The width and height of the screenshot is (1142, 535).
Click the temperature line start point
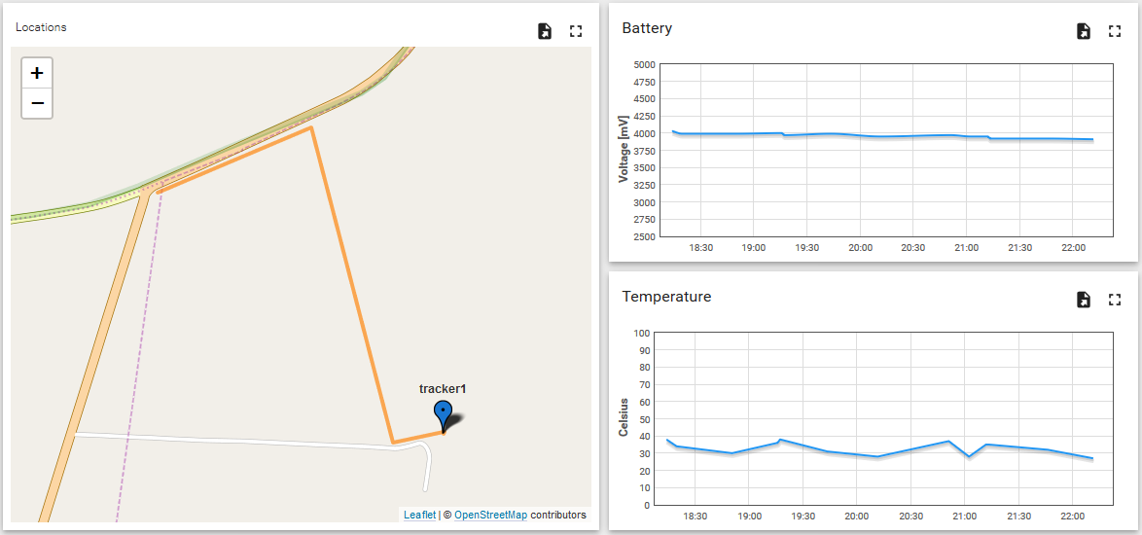tap(667, 440)
